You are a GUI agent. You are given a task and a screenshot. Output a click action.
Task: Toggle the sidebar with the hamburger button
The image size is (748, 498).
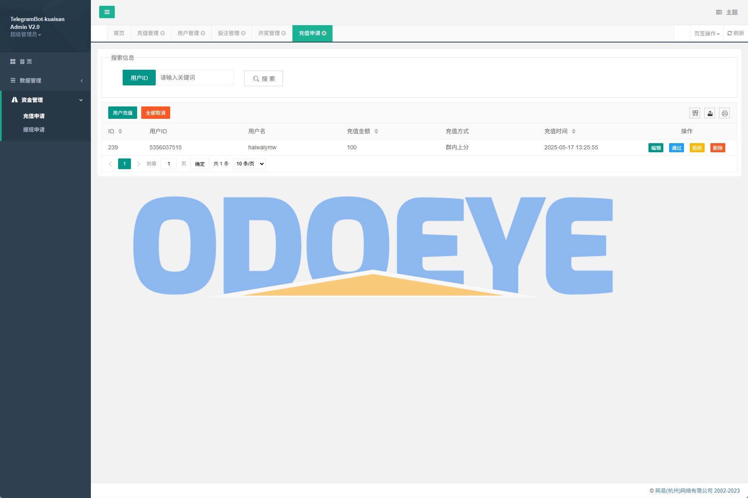(107, 12)
